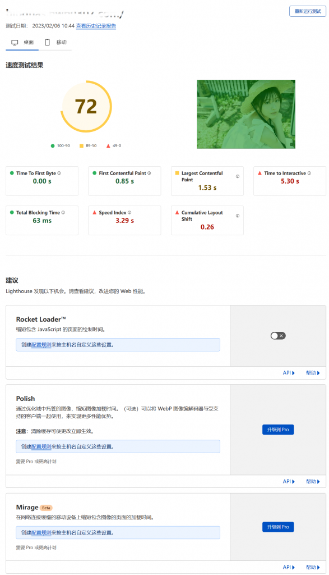This screenshot has height=575, width=329.
Task: Enable the Rocket Loader toggle switch
Action: click(277, 335)
